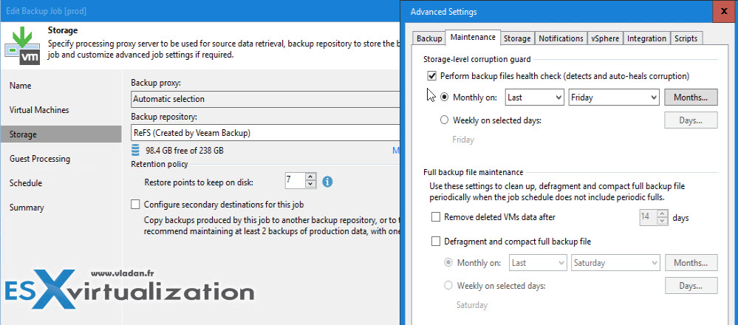Switch to the vSphere tab
The image size is (738, 325).
tap(605, 38)
